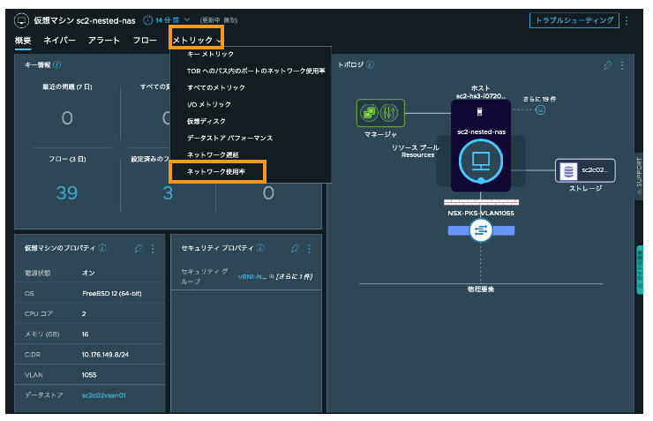Choose ネットワーク使用率 menu entry
Viewport: 653px width, 421px height.
(216, 171)
